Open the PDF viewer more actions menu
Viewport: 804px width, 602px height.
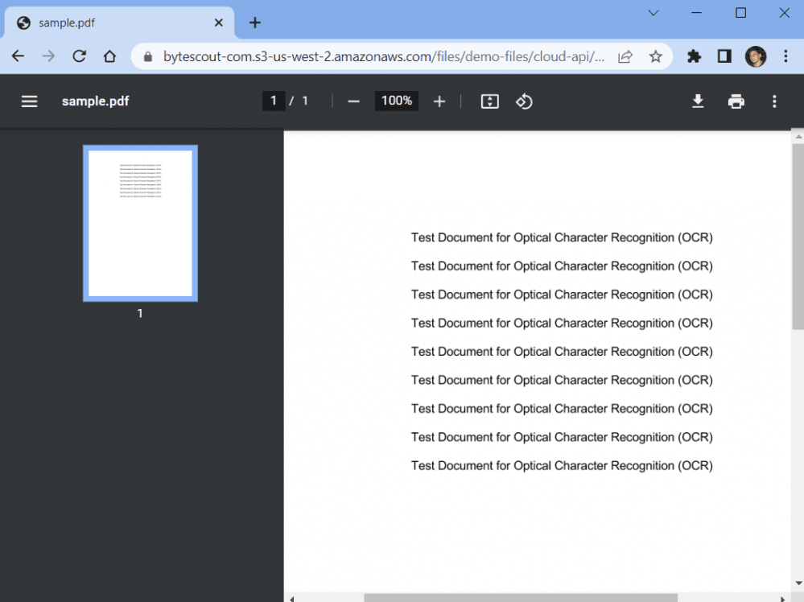(x=774, y=101)
